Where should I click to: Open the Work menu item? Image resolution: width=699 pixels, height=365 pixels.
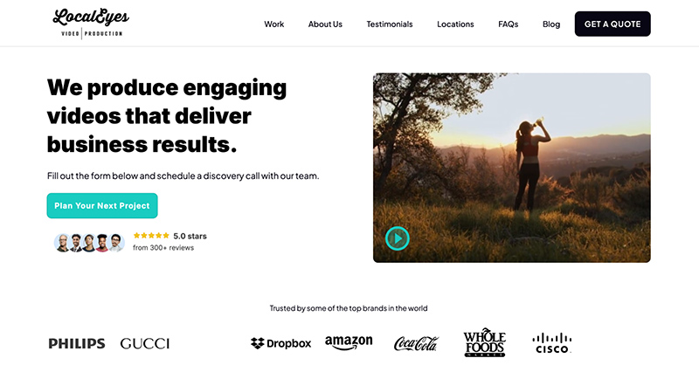point(273,24)
